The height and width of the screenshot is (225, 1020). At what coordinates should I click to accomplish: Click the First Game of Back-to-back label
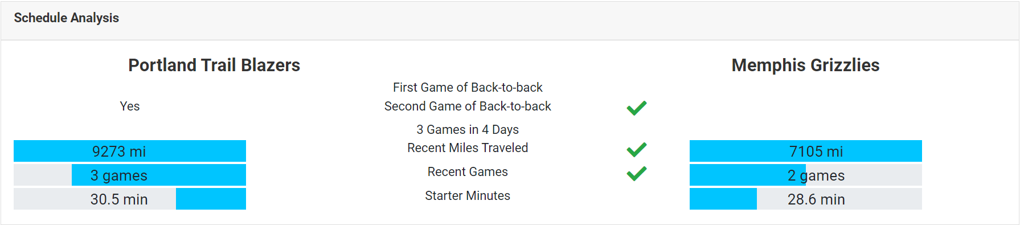pos(468,87)
